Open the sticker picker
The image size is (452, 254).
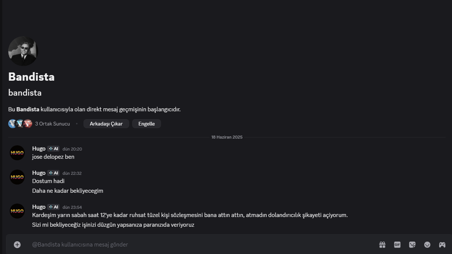coord(412,245)
